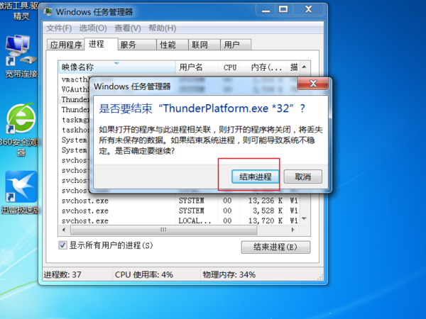Click 进程数: 37 in status bar
Image resolution: width=426 pixels, height=319 pixels.
[62, 275]
